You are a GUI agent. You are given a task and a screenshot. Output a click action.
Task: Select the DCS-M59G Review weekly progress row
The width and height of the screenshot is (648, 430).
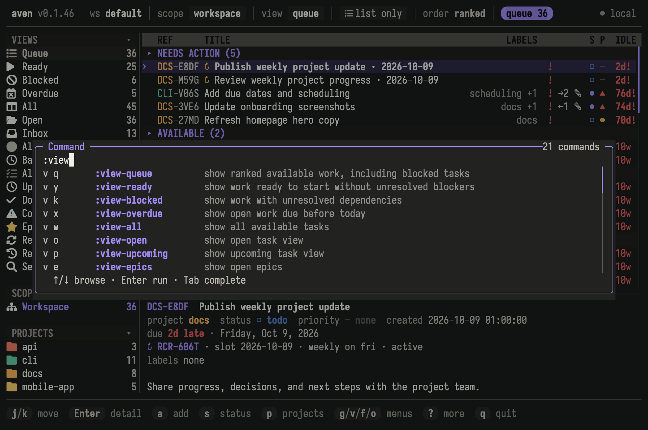[389, 80]
